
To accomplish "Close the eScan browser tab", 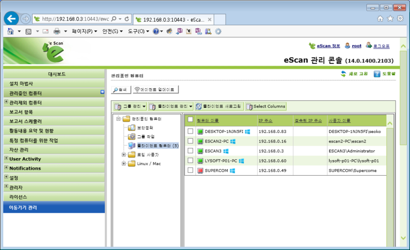I will pos(209,19).
